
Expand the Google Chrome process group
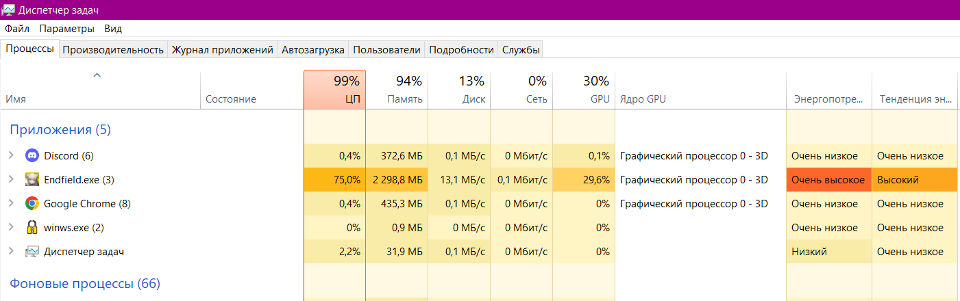click(x=11, y=204)
